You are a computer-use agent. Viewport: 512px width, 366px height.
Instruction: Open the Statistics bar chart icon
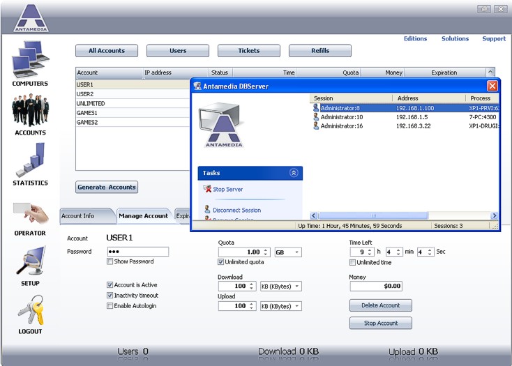(x=31, y=160)
